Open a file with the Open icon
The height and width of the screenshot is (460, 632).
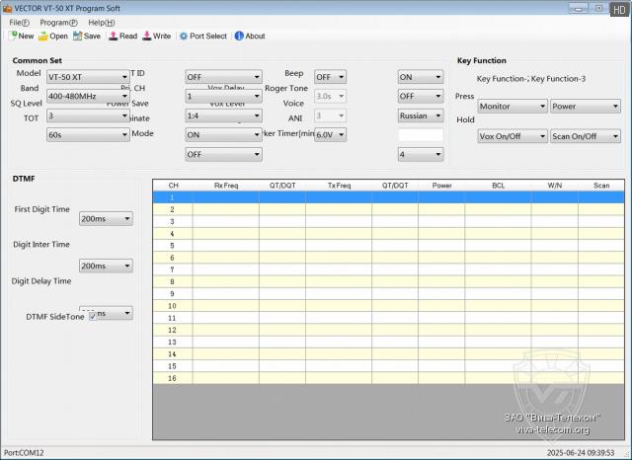pyautogui.click(x=53, y=36)
